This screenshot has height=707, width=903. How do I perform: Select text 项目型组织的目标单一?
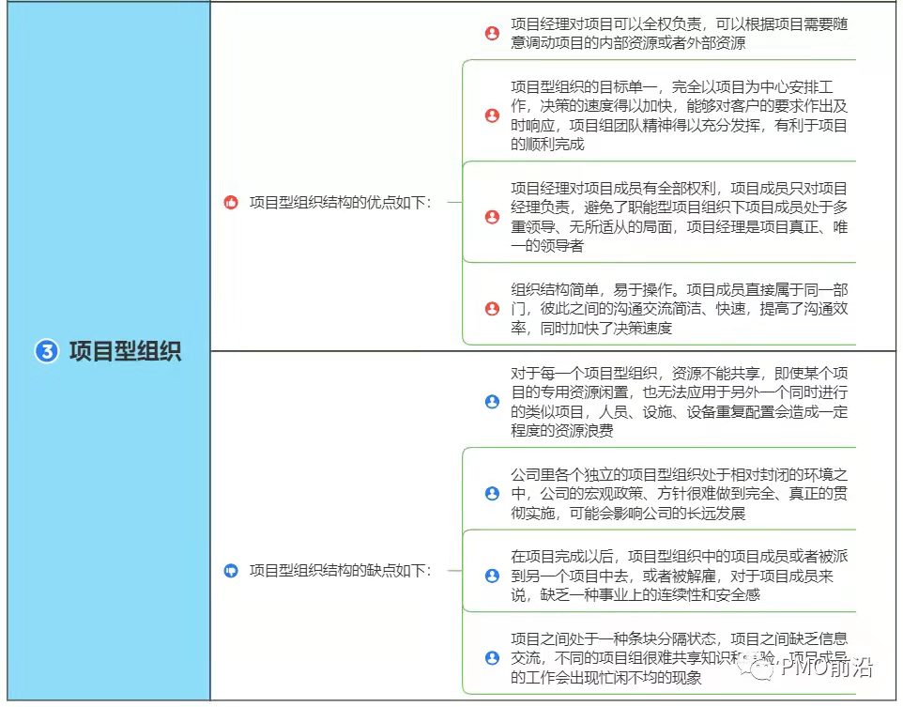[584, 87]
